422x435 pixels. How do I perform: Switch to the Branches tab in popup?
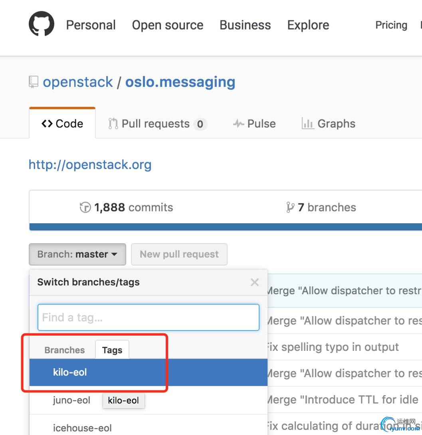pos(64,350)
